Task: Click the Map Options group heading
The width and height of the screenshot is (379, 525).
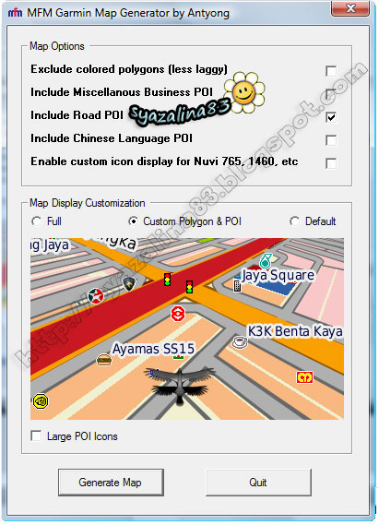Action: [x=57, y=46]
